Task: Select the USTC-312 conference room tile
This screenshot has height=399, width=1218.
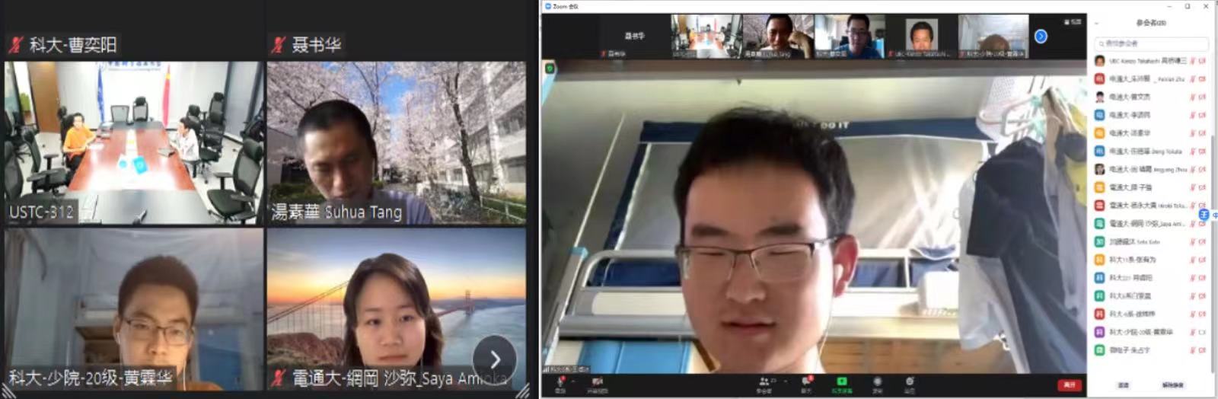Action: click(x=133, y=142)
